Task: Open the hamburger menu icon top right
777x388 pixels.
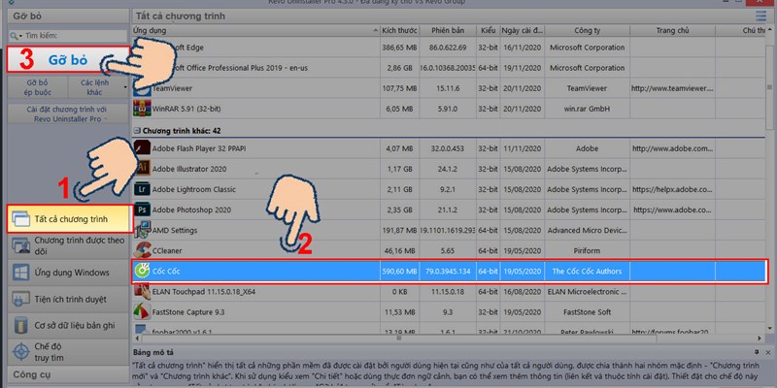Action: pyautogui.click(x=760, y=16)
